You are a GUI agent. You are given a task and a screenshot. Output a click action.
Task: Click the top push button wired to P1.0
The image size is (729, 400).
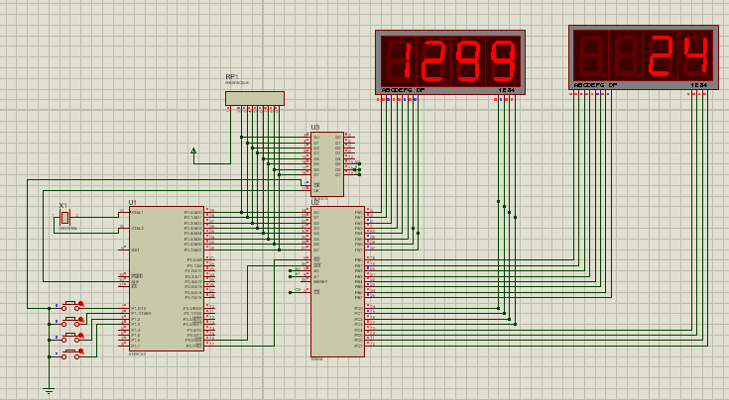pos(70,305)
